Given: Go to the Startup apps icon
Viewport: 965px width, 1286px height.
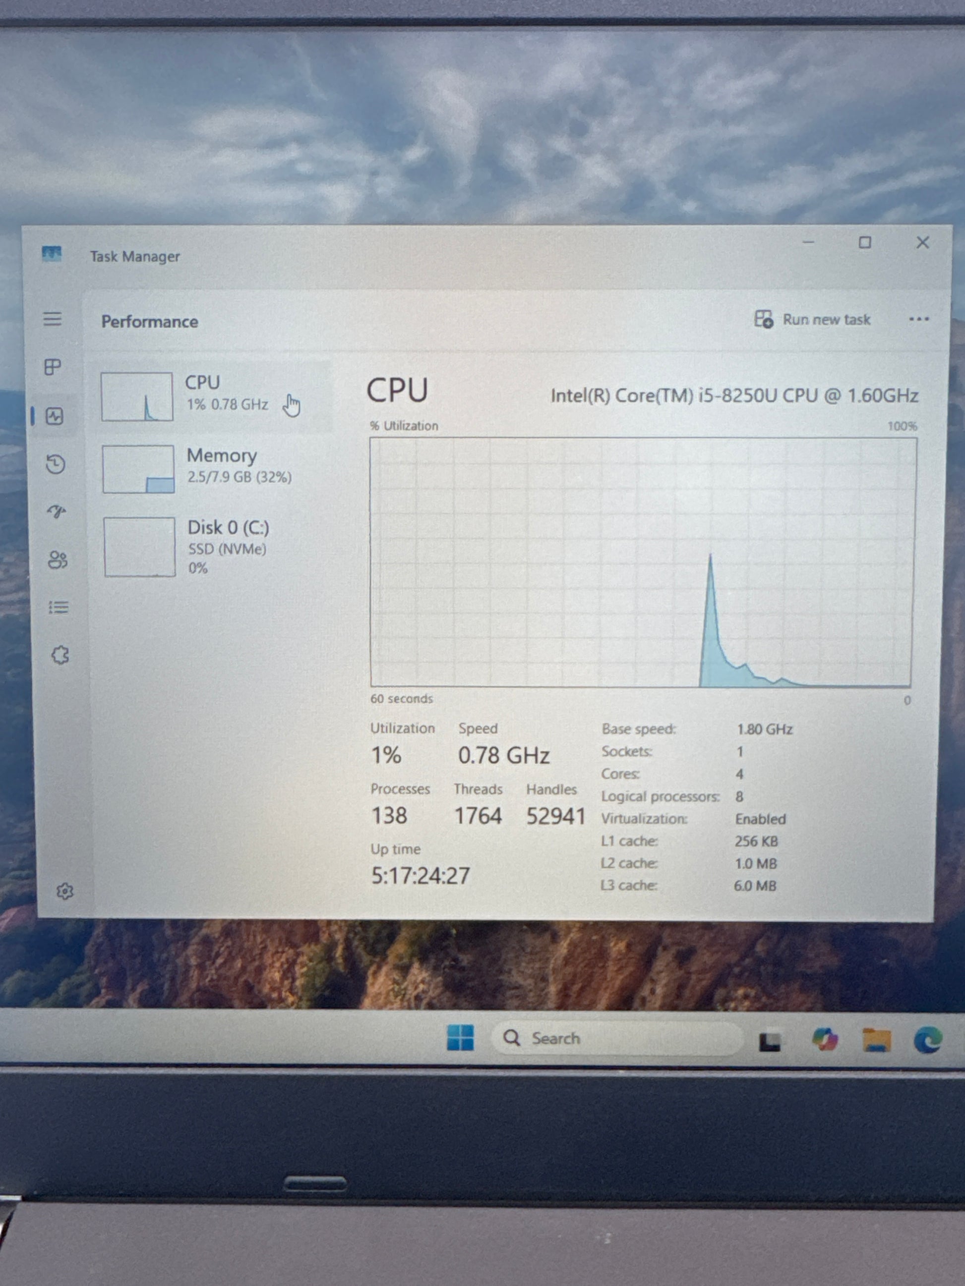Looking at the screenshot, I should tap(57, 511).
